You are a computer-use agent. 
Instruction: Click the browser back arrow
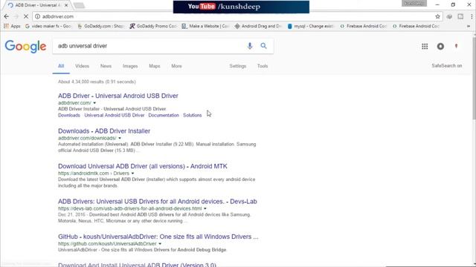pos(7,16)
